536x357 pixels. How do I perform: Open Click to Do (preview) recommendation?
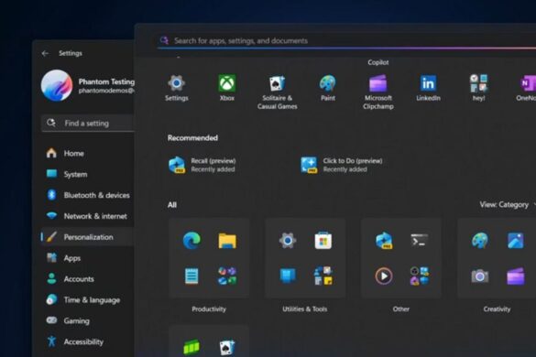pos(341,165)
